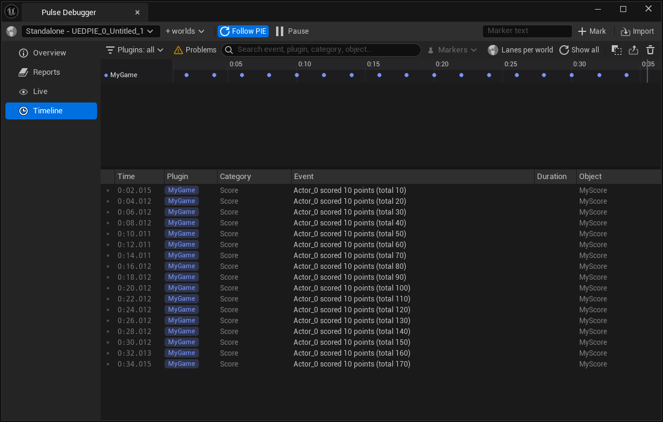The image size is (663, 422).
Task: Focus the Marker text input field
Action: [x=527, y=31]
